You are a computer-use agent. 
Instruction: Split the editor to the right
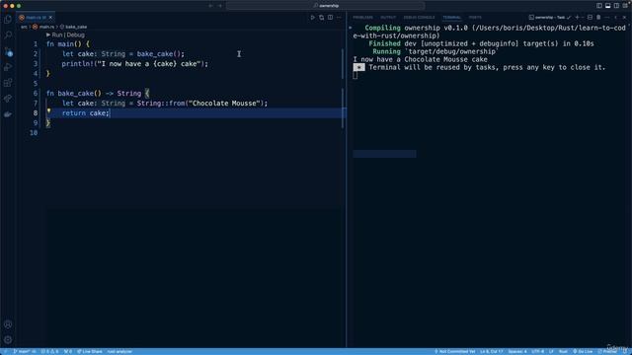point(330,18)
